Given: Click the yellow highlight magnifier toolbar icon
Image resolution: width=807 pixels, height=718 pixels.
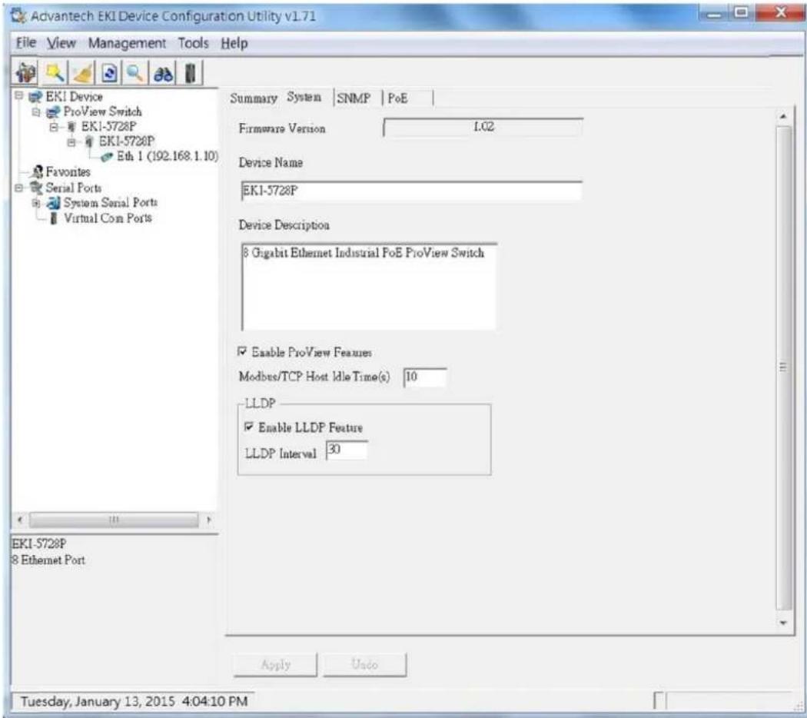Looking at the screenshot, I should pos(55,73).
